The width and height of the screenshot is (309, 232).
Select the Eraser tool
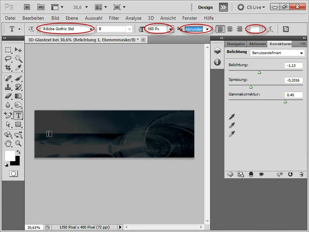(x=8, y=96)
